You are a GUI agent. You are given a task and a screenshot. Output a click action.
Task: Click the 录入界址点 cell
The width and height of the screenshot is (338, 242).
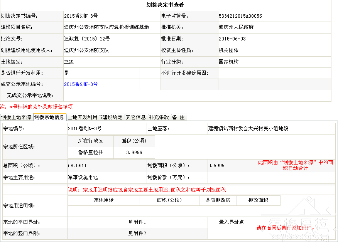point(231,222)
